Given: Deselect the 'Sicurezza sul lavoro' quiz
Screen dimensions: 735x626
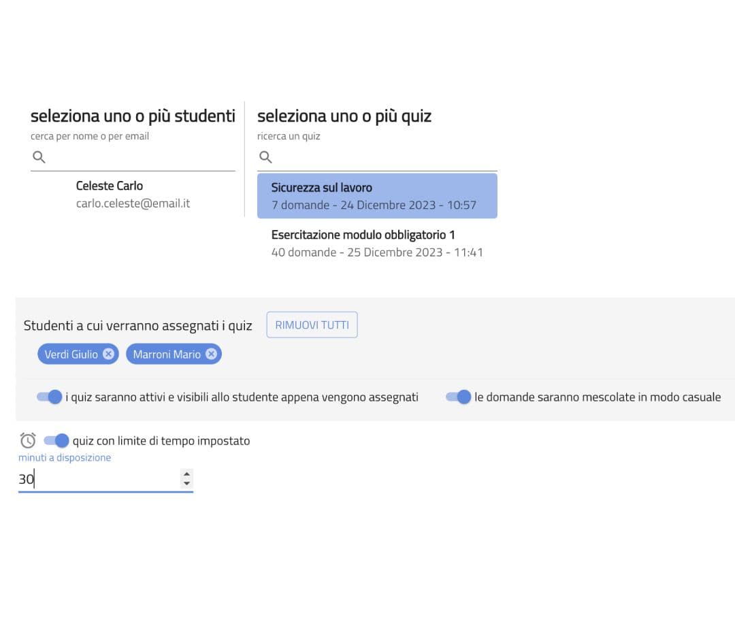Looking at the screenshot, I should [x=377, y=196].
